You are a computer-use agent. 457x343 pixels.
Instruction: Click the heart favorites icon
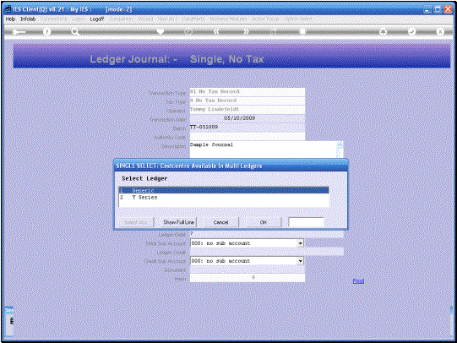160,31
